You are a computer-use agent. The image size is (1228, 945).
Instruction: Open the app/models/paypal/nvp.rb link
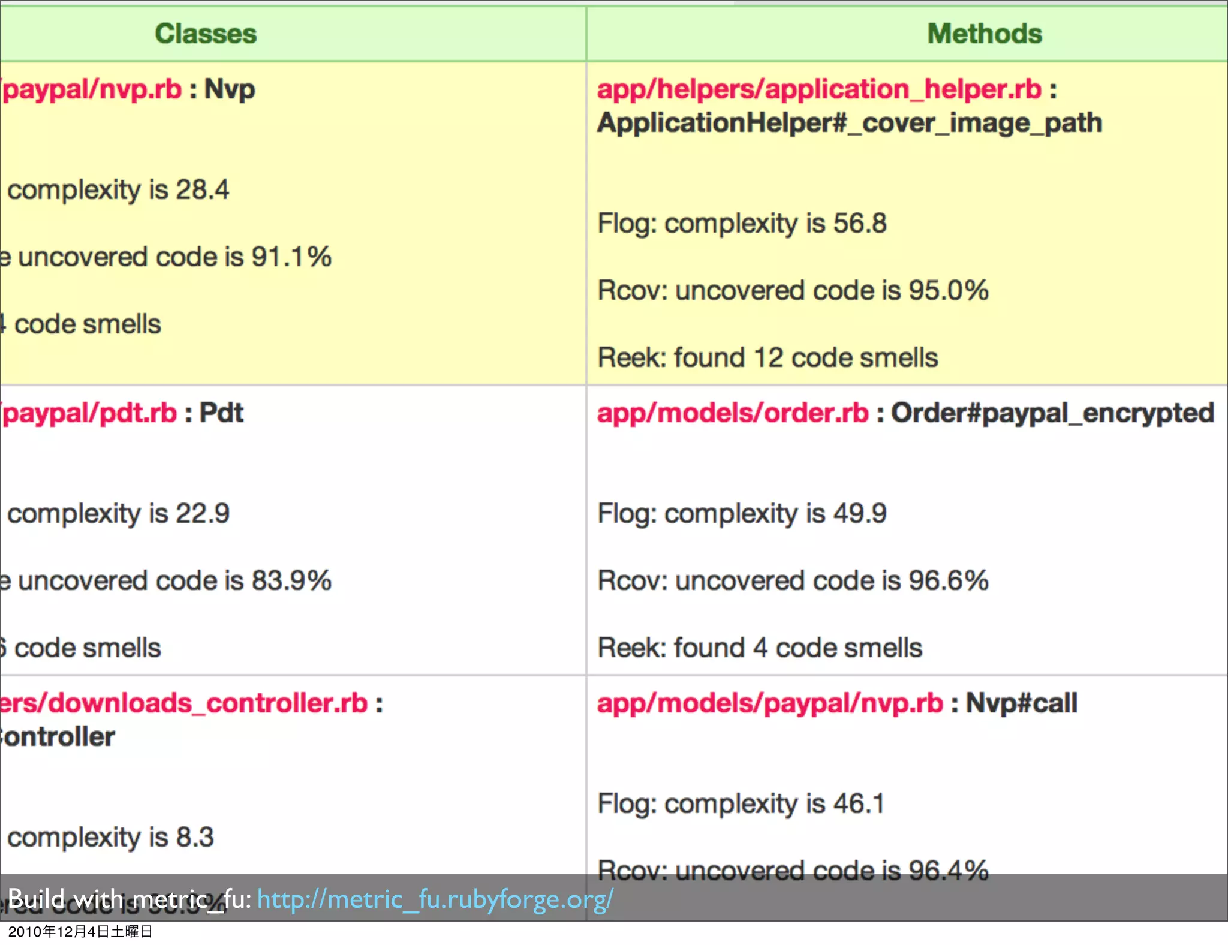pyautogui.click(x=770, y=703)
